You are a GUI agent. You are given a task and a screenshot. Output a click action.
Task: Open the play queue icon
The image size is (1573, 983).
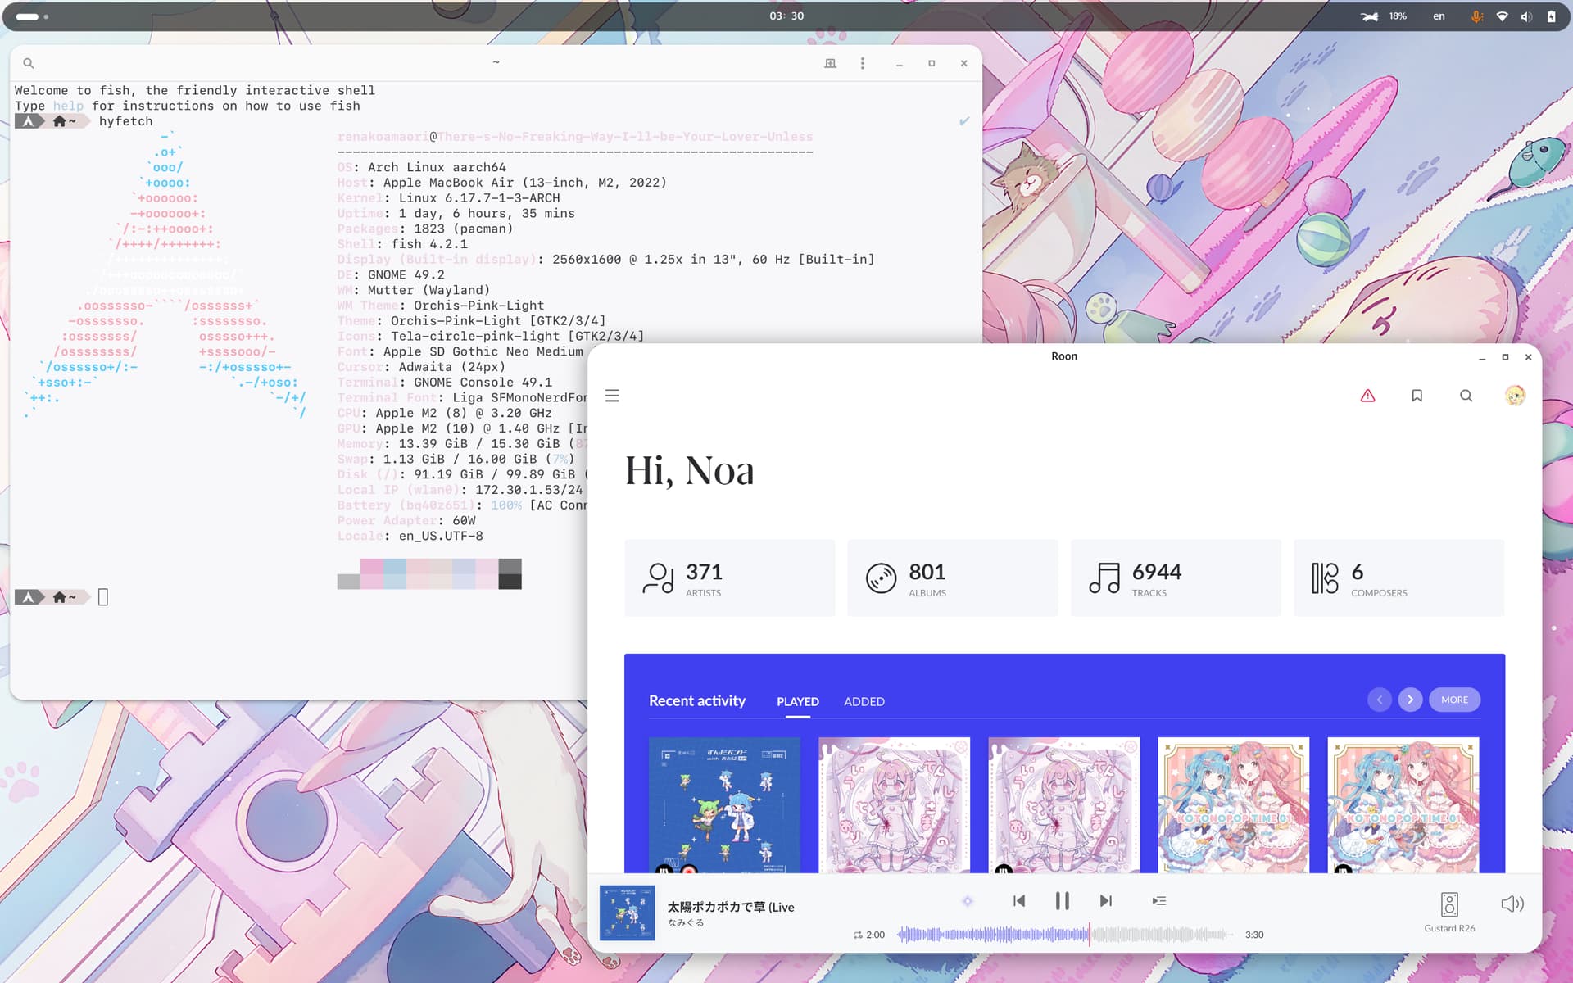click(1158, 900)
